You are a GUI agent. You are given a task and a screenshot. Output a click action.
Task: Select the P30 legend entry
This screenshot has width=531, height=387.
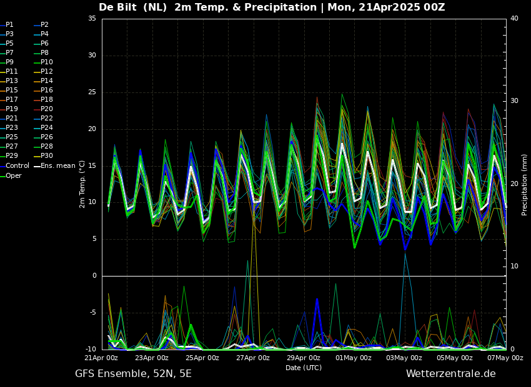(46, 156)
